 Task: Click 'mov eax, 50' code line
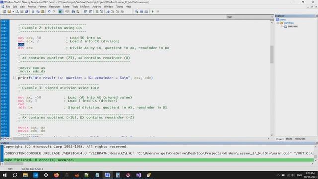click(30, 38)
